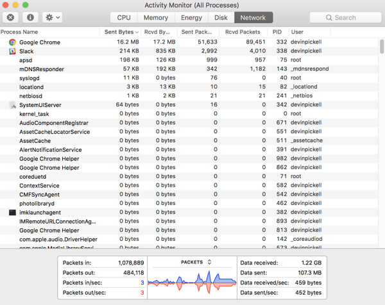Sort by Rcvd Bytes column header

[x=159, y=32]
